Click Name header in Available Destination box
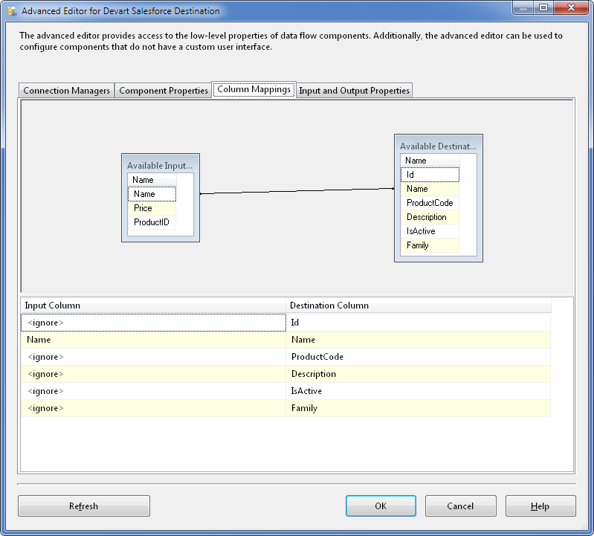This screenshot has height=536, width=594. [x=430, y=161]
